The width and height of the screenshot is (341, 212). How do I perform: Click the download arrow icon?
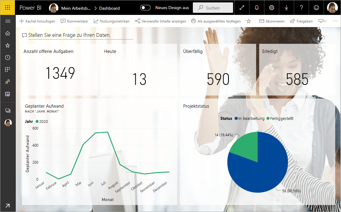click(287, 8)
